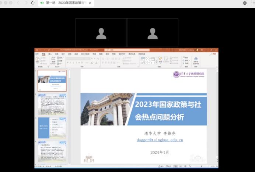Click the Share (共享) button
The height and width of the screenshot is (172, 255).
pyautogui.click(x=213, y=54)
